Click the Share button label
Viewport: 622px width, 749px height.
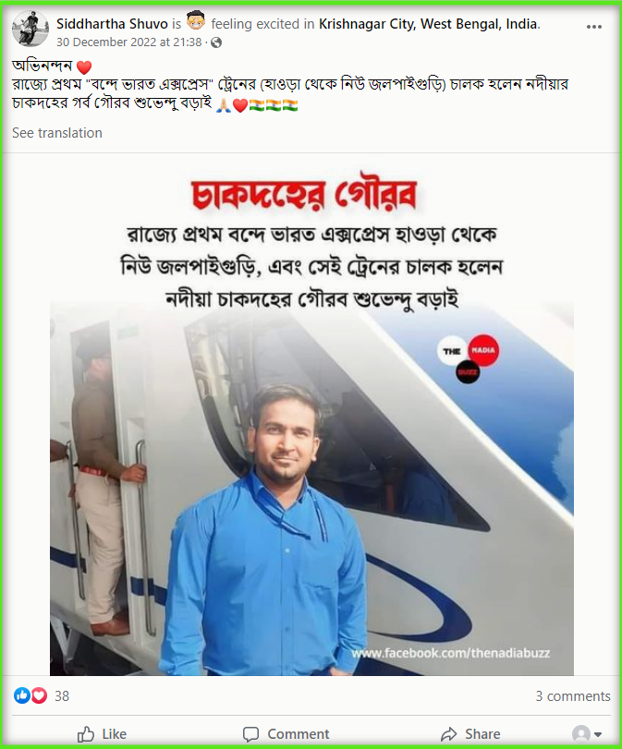click(482, 733)
